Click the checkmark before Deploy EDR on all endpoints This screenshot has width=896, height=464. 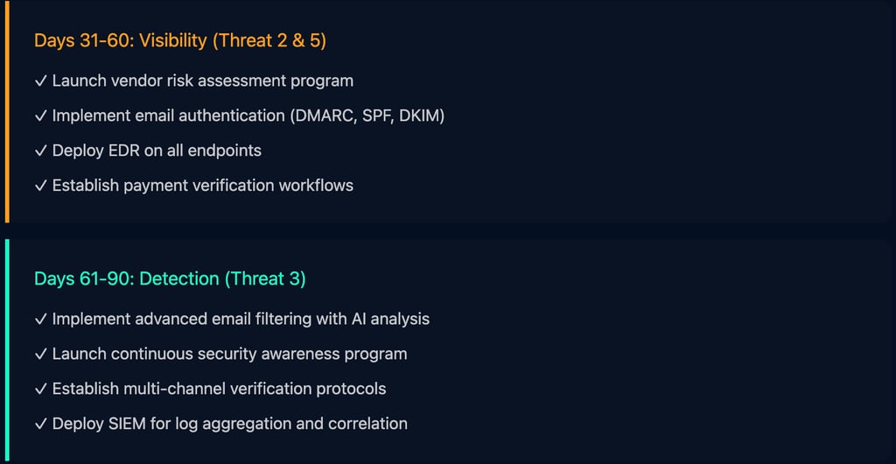[x=40, y=151]
